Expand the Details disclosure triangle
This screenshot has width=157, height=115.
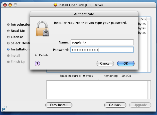[x=36, y=55]
